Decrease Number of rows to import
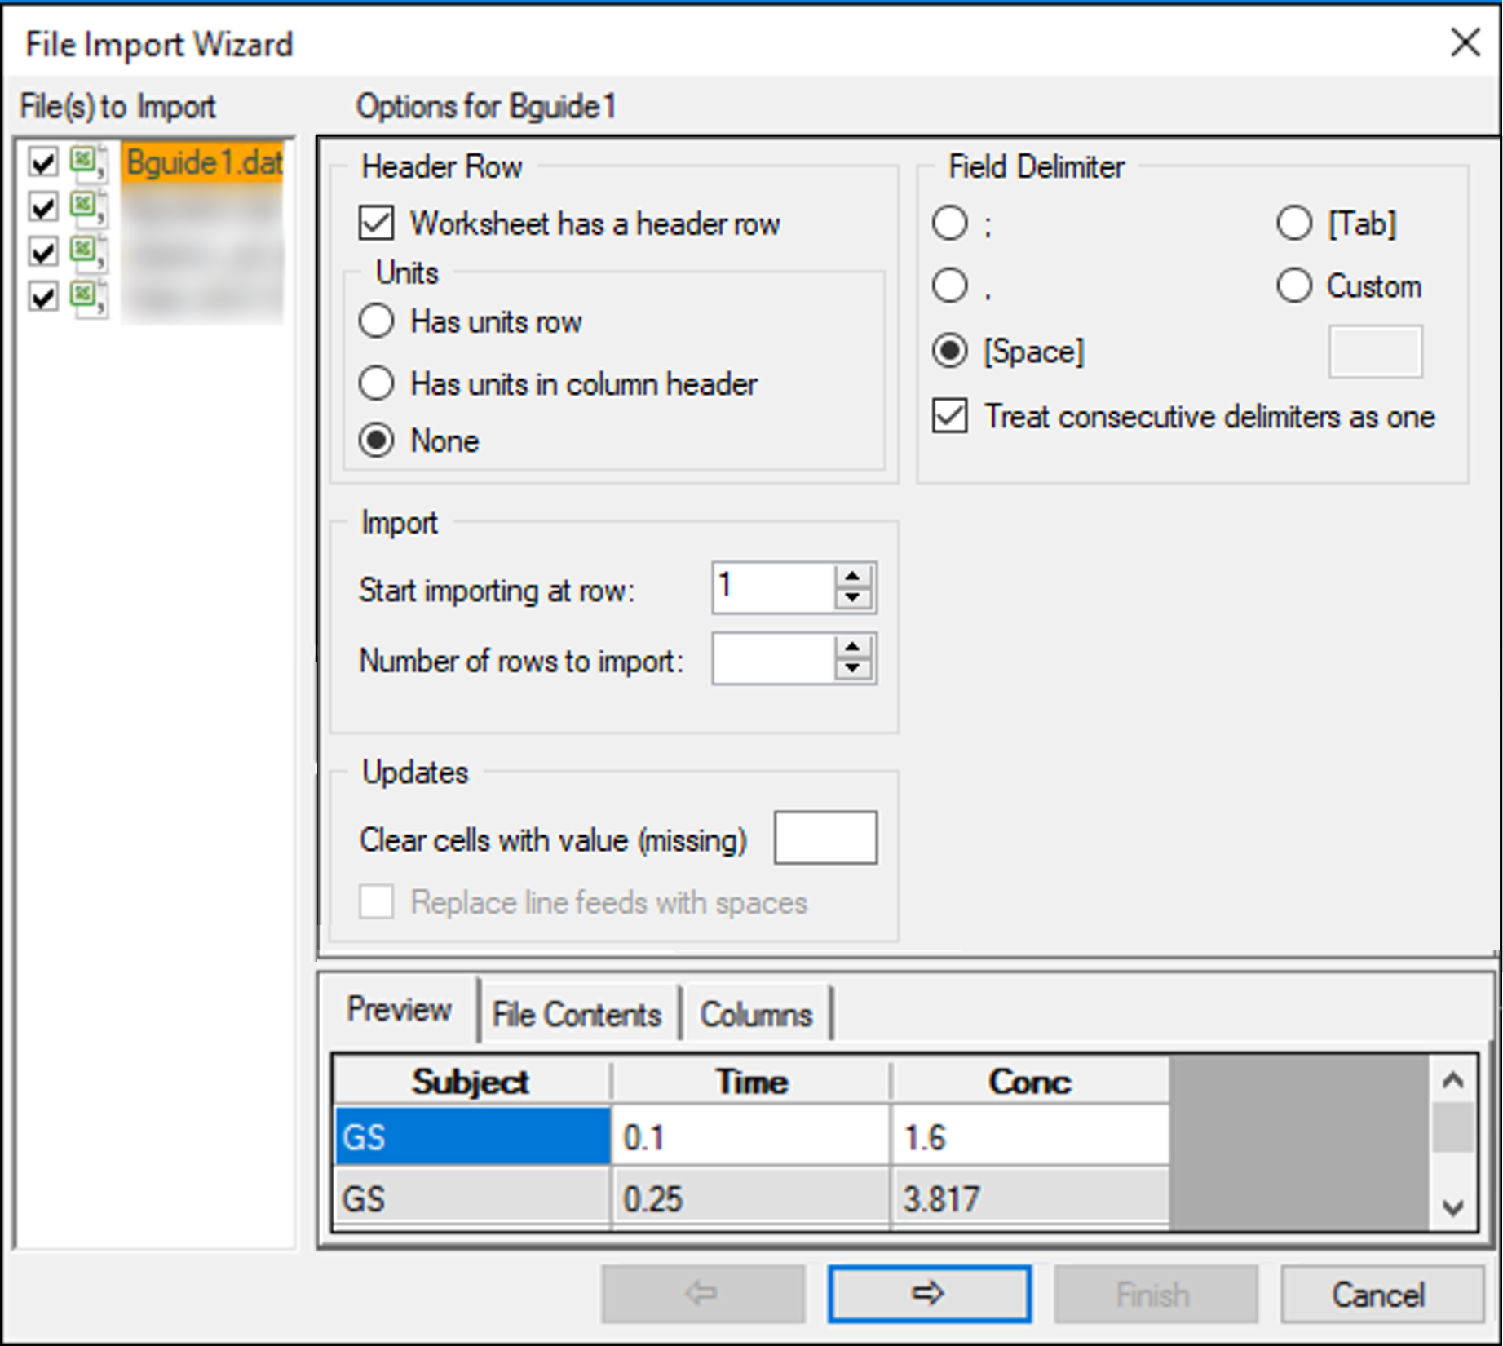Screen dimensions: 1503x1346 pos(853,669)
